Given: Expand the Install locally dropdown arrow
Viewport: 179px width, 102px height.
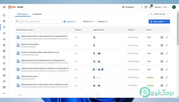Looking at the screenshot, I should (167, 14).
